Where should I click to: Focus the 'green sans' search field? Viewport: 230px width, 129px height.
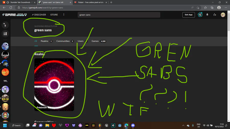(119, 15)
